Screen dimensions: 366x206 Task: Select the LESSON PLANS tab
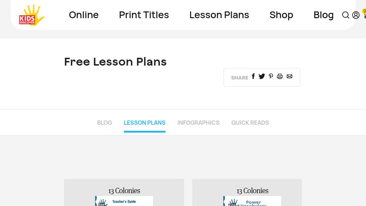click(x=145, y=123)
